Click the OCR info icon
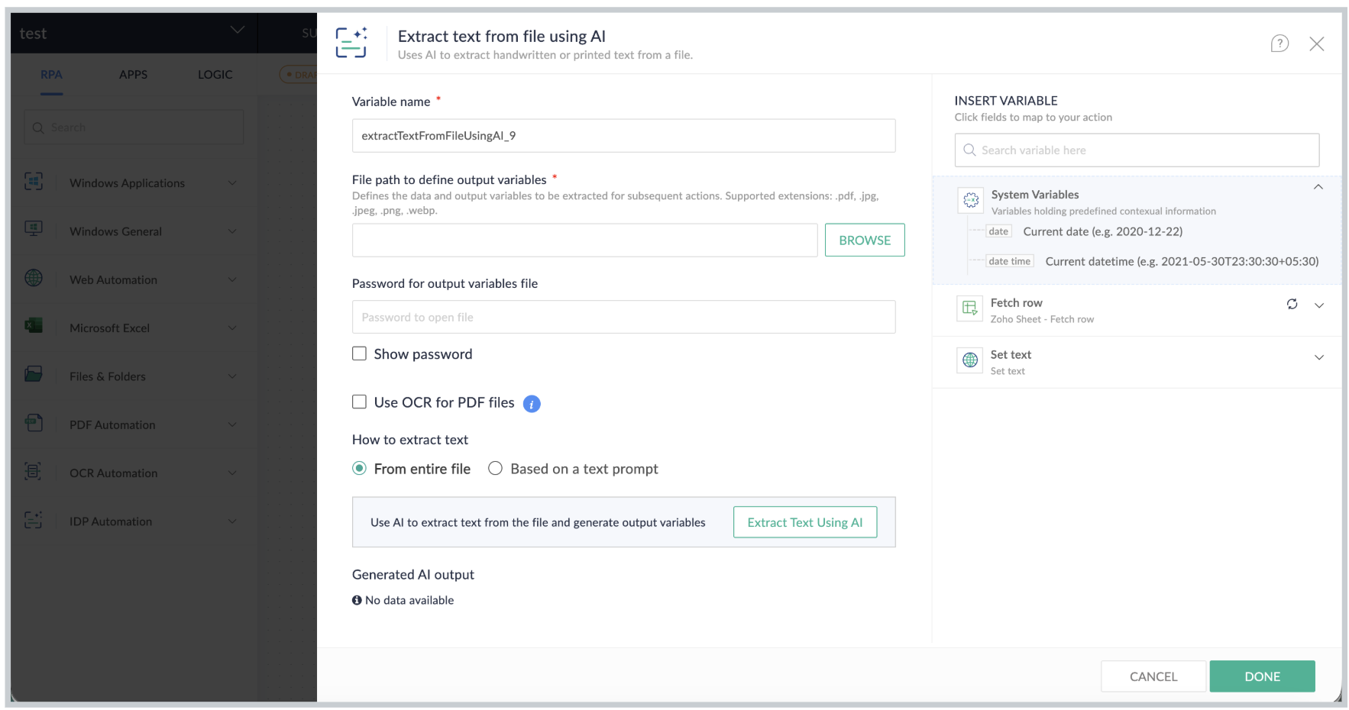 pyautogui.click(x=532, y=404)
